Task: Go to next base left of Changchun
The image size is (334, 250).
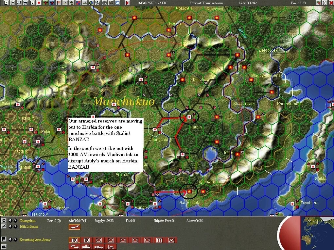Action: click(15, 221)
